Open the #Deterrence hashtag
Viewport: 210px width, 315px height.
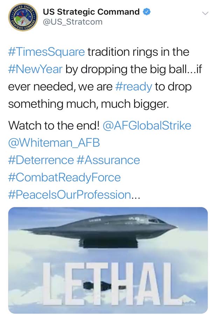[x=40, y=160]
